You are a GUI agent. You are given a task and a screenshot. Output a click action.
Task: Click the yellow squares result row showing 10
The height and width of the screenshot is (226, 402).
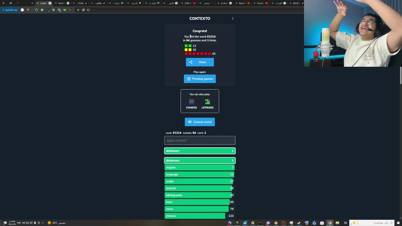point(190,50)
